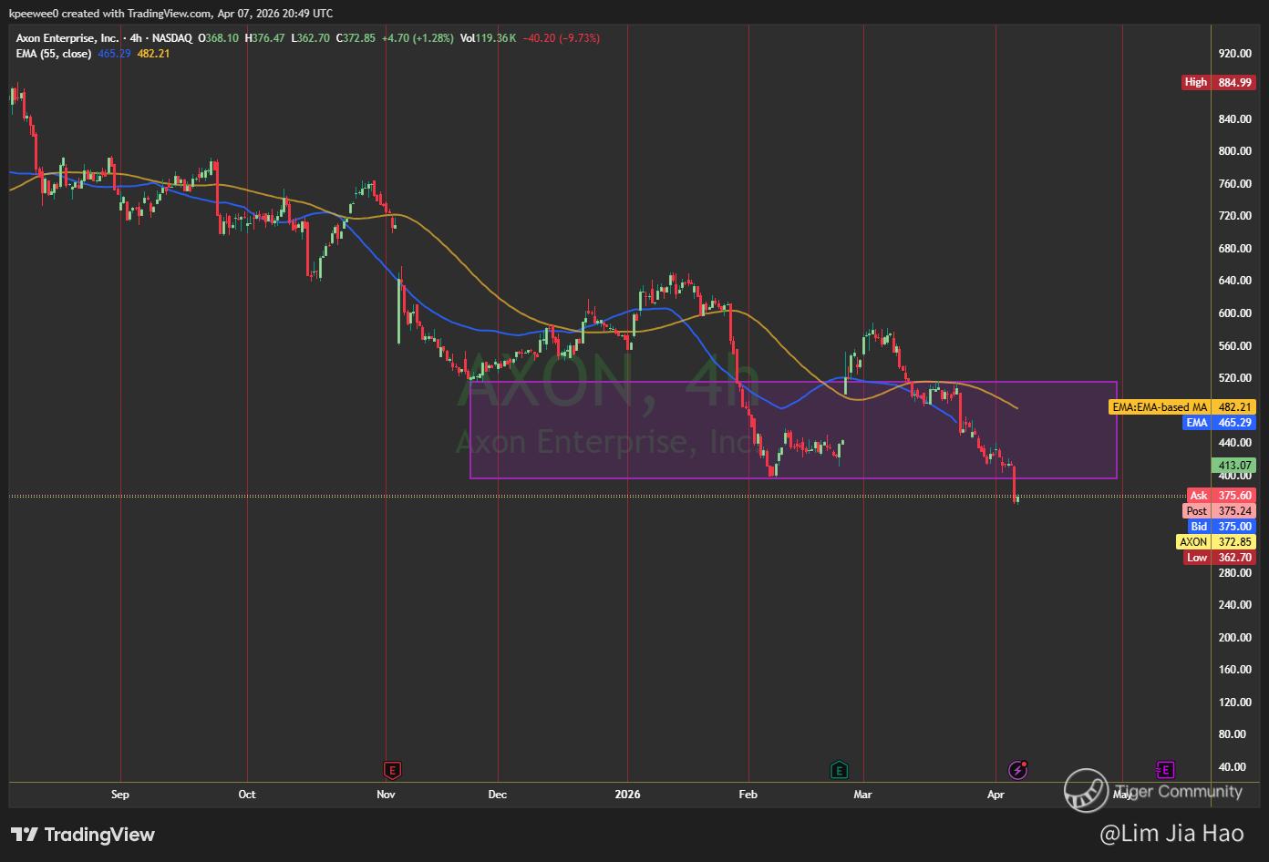Click the change value +4.70 (+1.28%)
This screenshot has height=862, width=1269.
418,38
